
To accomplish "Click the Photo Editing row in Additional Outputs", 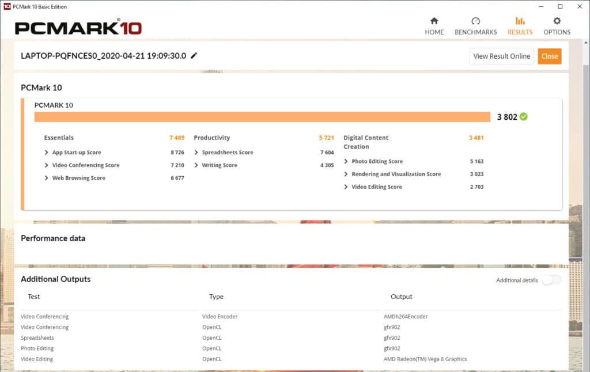I will click(x=290, y=348).
